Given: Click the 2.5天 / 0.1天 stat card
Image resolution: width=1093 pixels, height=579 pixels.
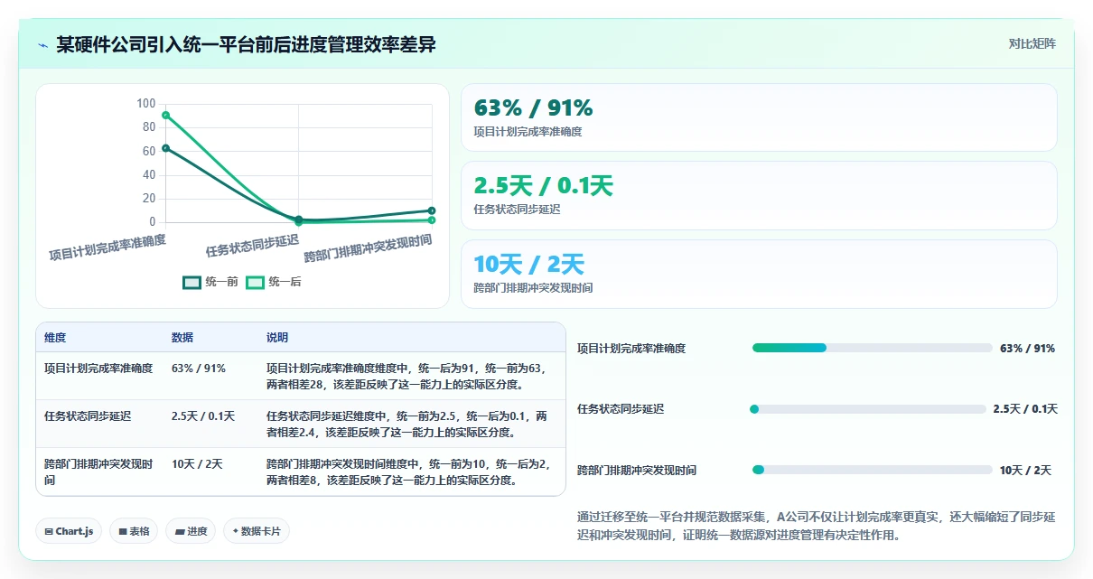Looking at the screenshot, I should click(759, 196).
